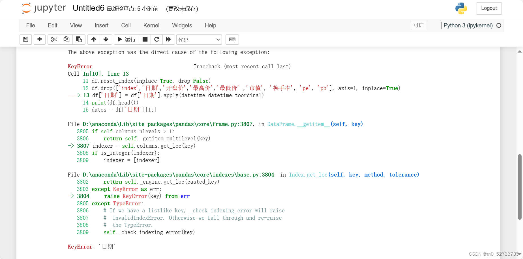Click the 可信 trusted notebook button
The width and height of the screenshot is (523, 259).
click(418, 25)
